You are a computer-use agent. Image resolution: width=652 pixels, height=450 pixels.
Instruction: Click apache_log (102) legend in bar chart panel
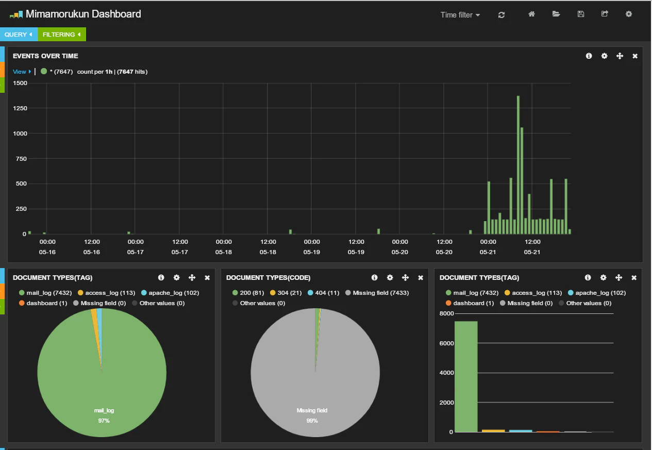(596, 293)
